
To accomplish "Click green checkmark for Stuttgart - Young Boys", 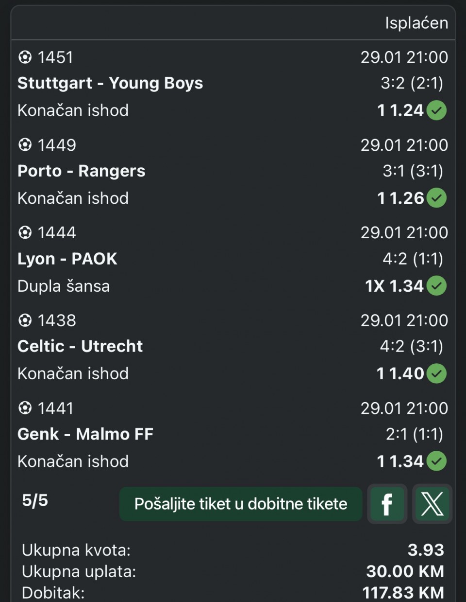I will click(436, 110).
